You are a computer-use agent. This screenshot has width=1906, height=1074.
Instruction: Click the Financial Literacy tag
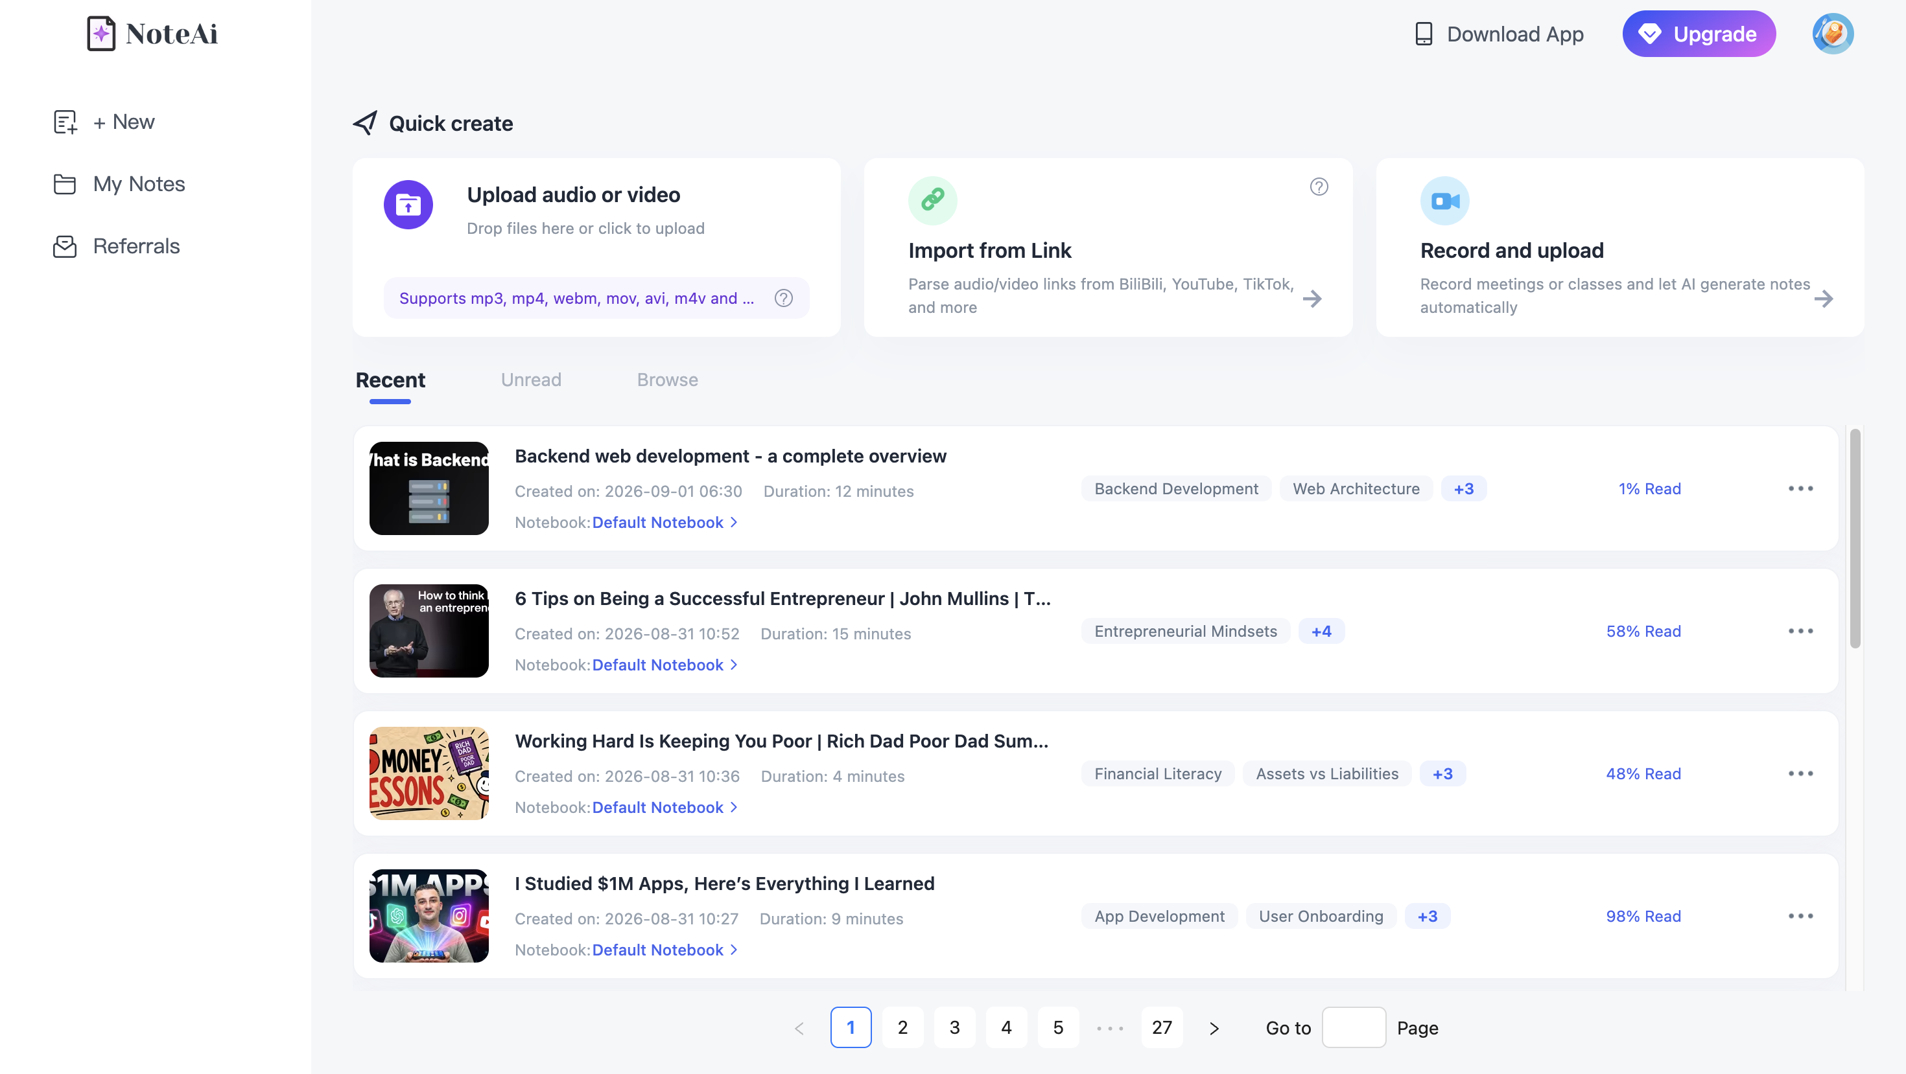click(x=1158, y=774)
